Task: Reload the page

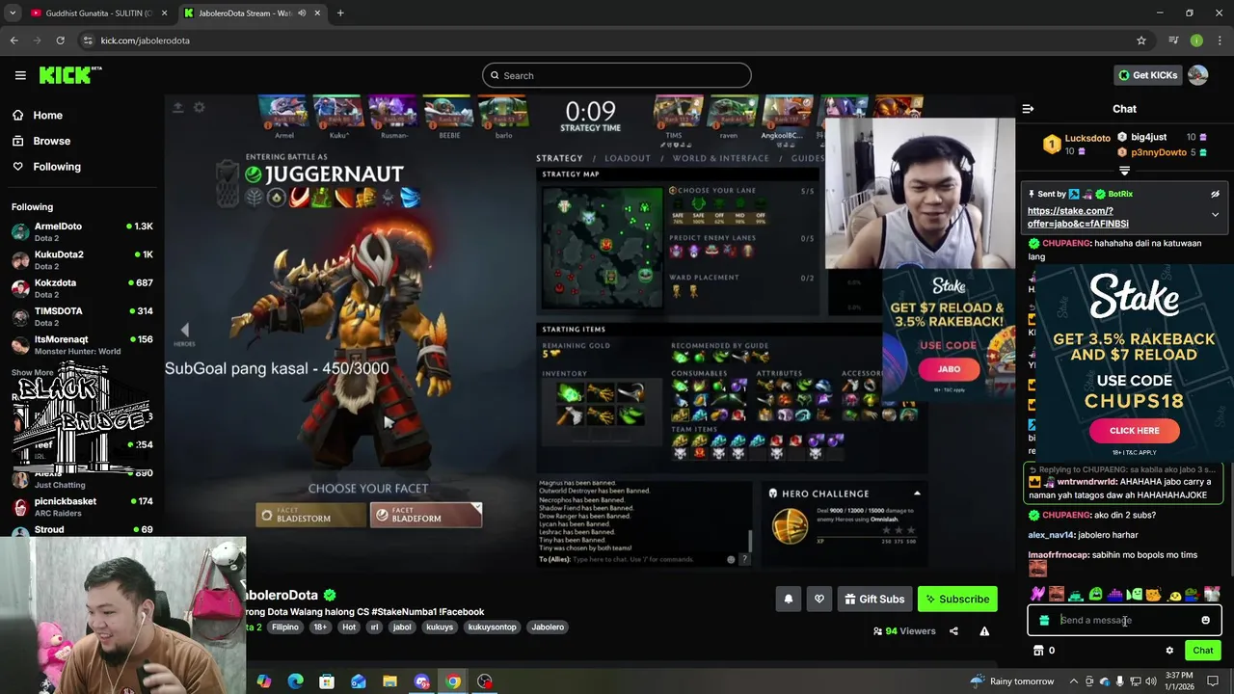Action: click(60, 40)
